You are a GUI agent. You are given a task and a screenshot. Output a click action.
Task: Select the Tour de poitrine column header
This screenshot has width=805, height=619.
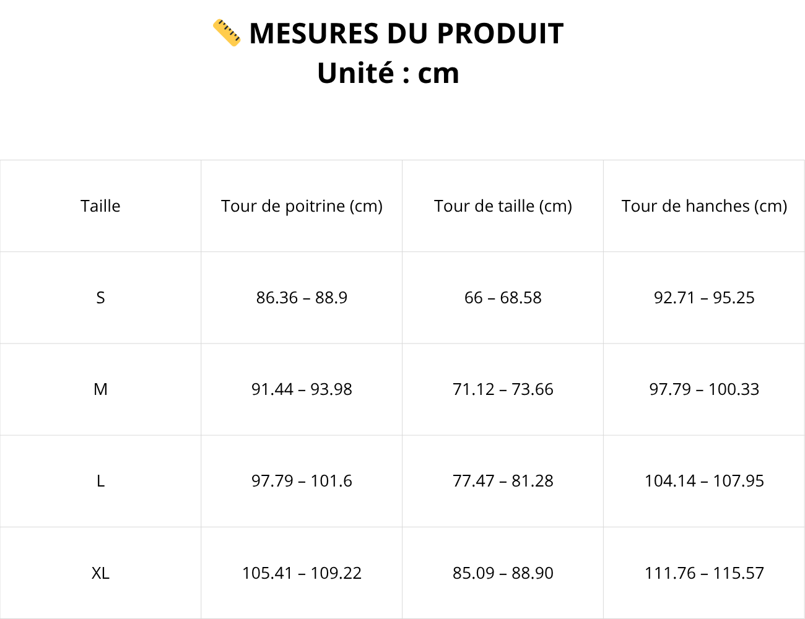coord(302,206)
